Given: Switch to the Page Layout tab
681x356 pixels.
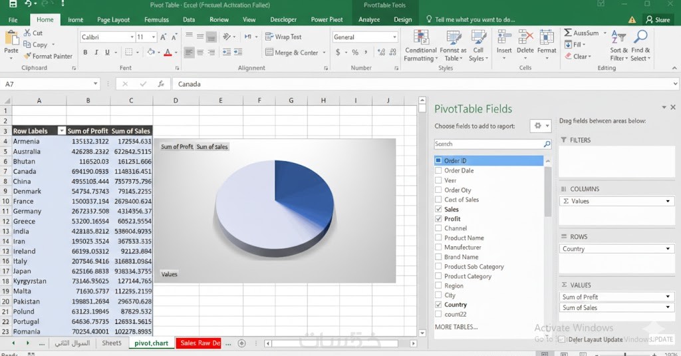Looking at the screenshot, I should (x=113, y=19).
